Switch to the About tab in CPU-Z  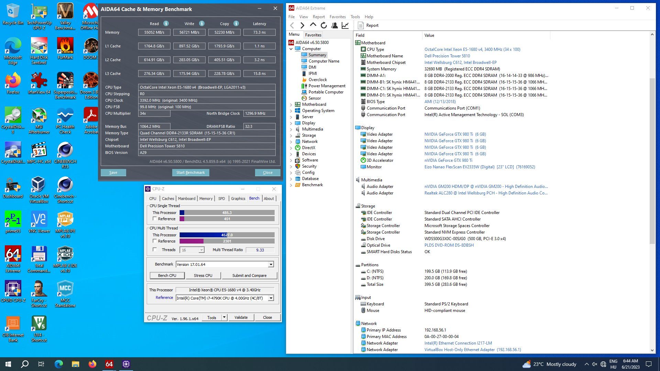tap(269, 199)
